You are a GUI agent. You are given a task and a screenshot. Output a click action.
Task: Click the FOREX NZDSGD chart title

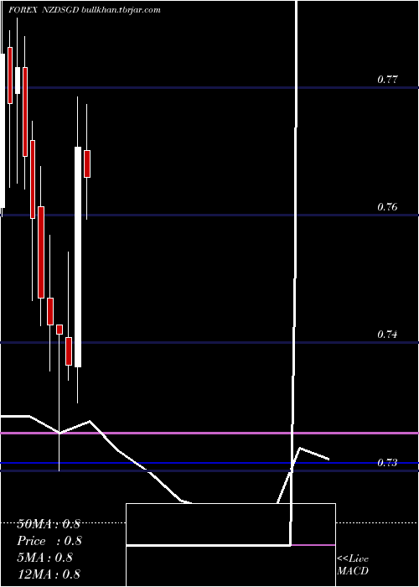click(x=85, y=10)
